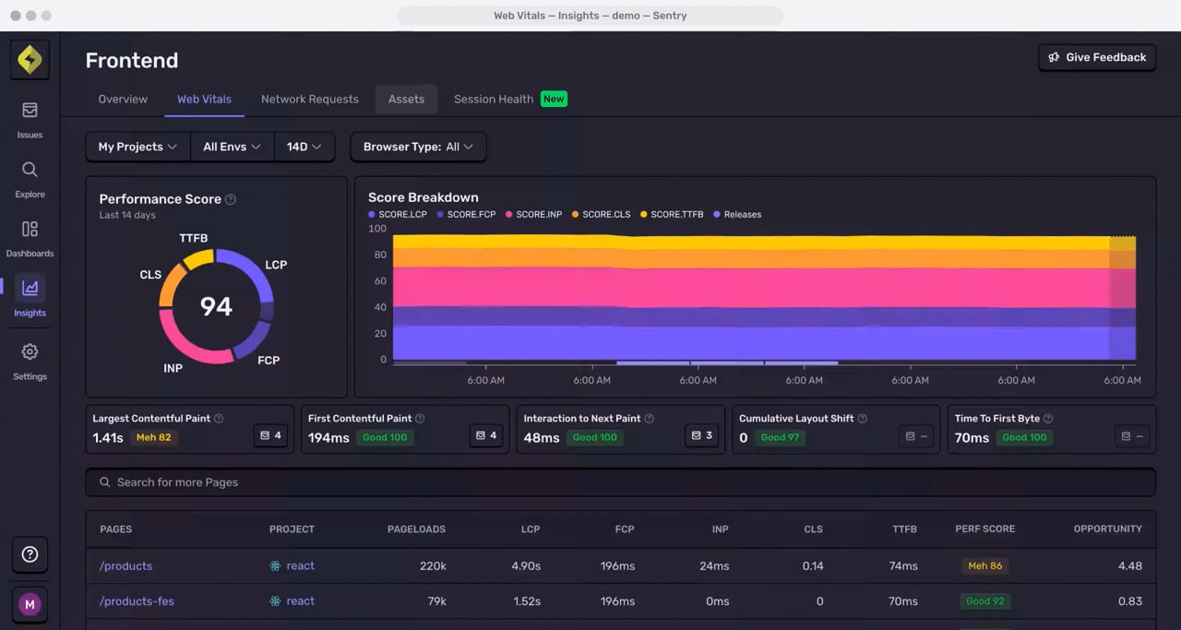1181x630 pixels.
Task: Open the help question mark icon
Action: pos(30,554)
